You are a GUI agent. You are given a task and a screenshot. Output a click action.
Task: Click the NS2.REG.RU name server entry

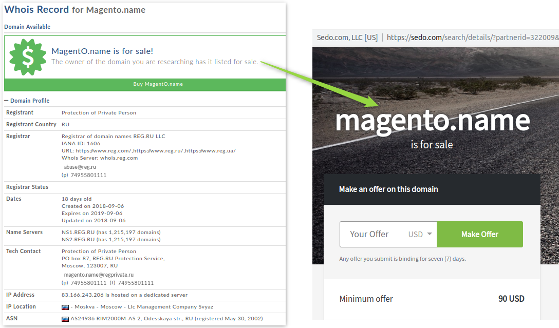click(x=77, y=239)
